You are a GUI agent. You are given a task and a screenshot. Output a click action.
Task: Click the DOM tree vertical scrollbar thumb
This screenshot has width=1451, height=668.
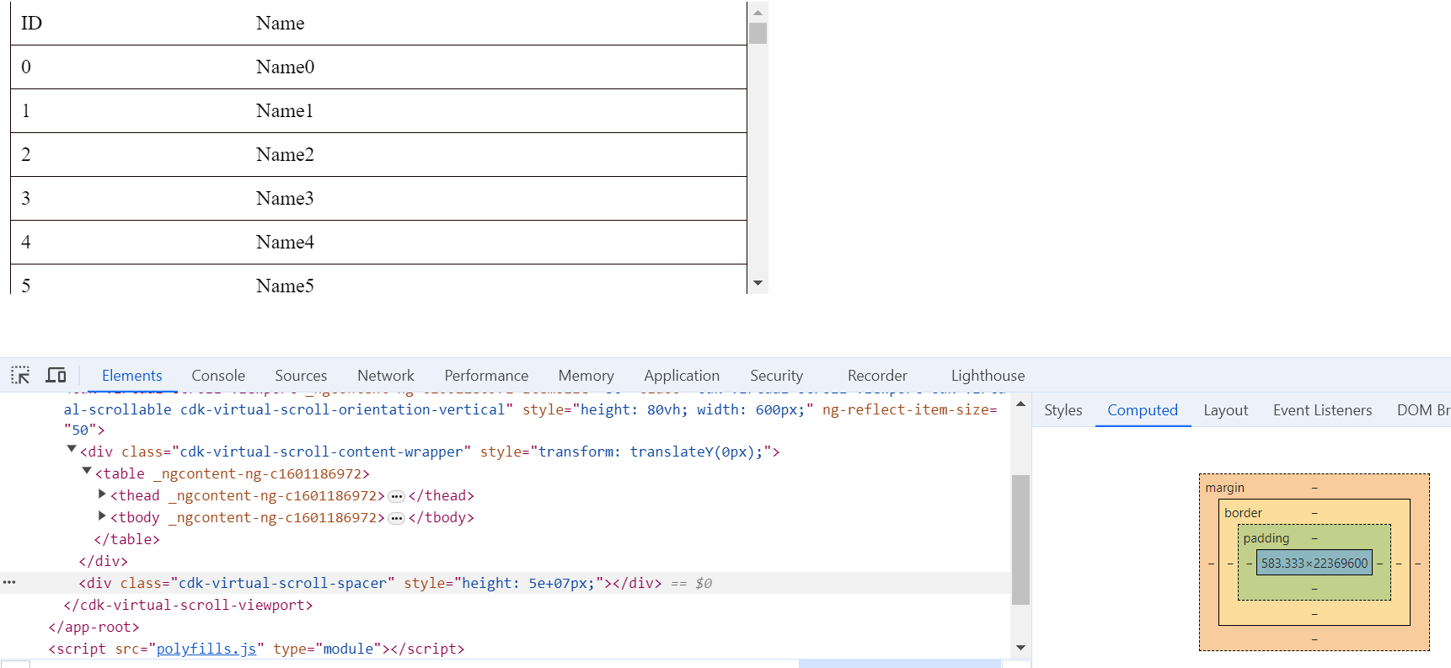(1020, 540)
